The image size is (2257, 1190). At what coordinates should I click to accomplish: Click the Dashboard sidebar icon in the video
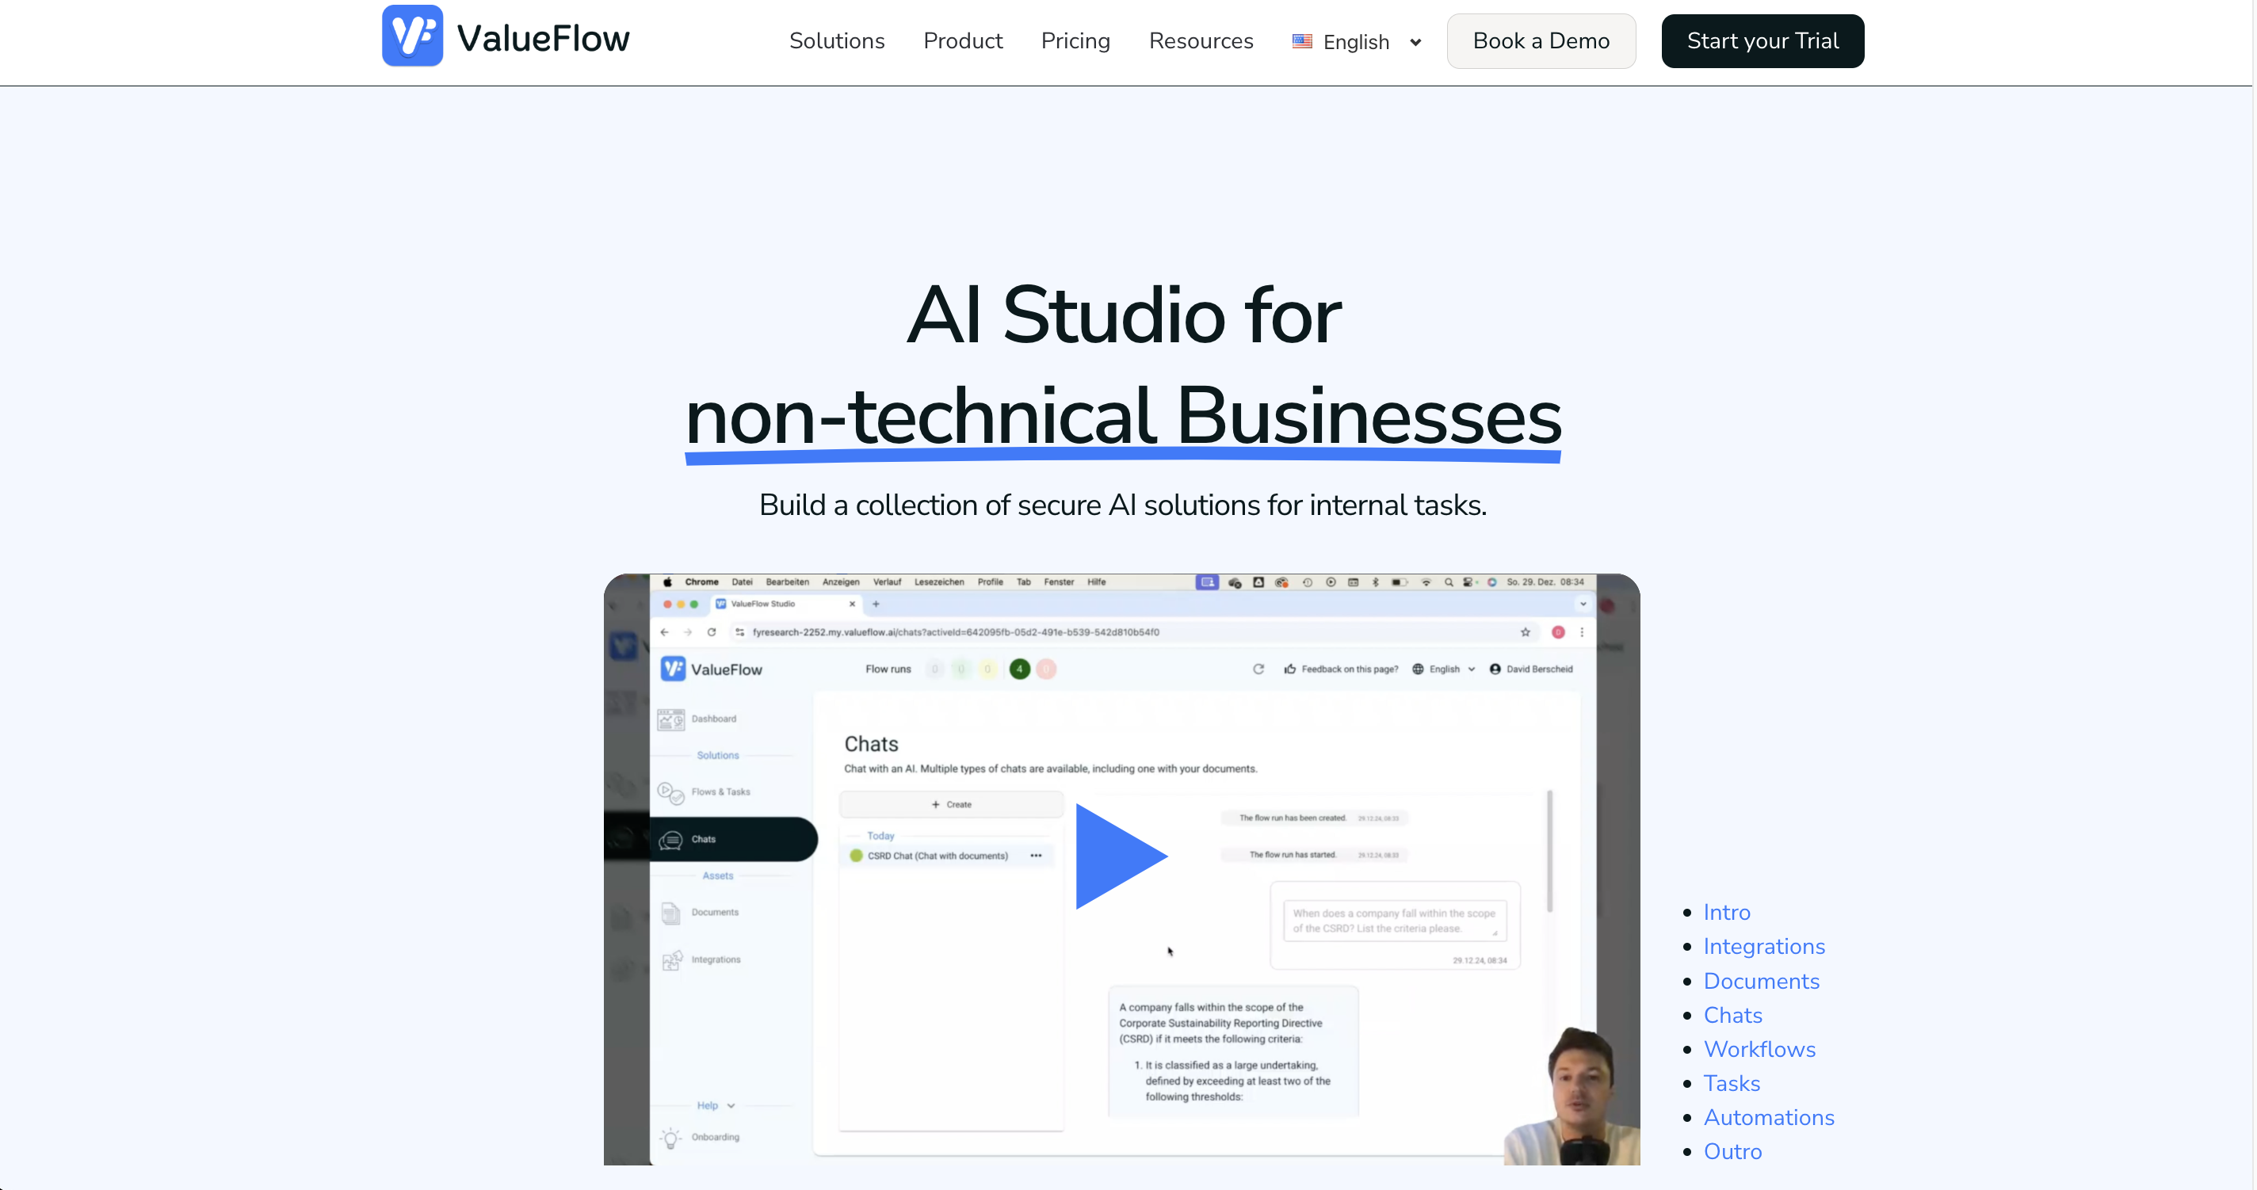pyautogui.click(x=671, y=719)
